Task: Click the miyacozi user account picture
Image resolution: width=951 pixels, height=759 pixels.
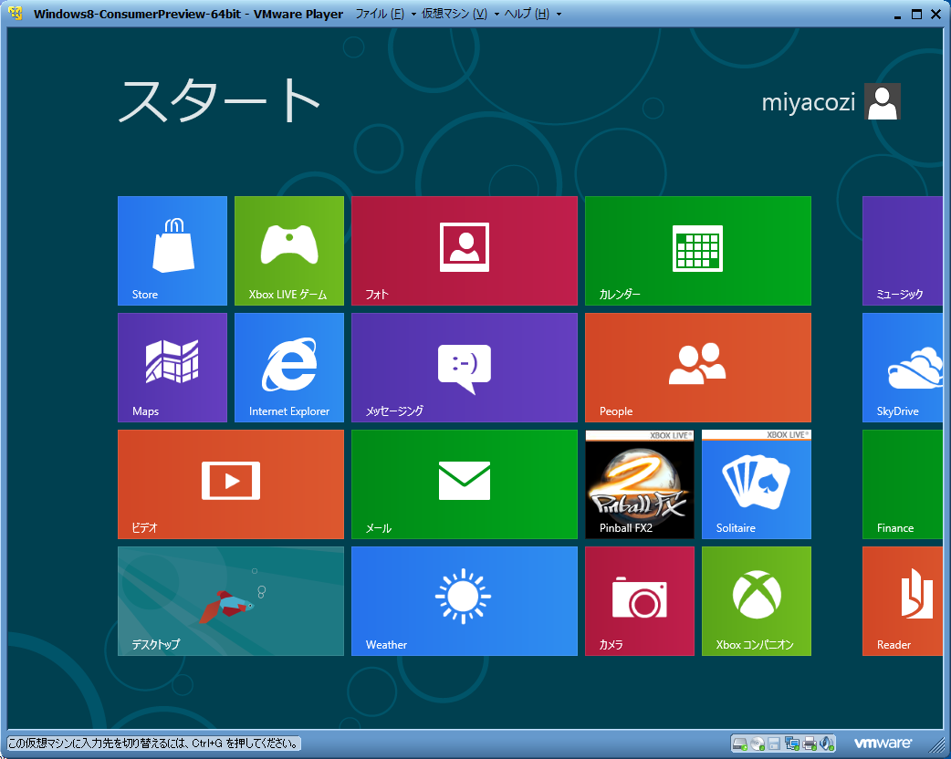Action: tap(883, 101)
